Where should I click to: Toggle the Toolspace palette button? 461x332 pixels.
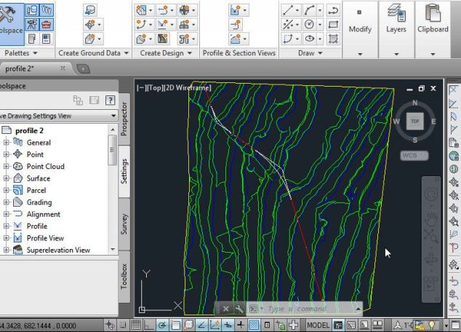(x=11, y=24)
